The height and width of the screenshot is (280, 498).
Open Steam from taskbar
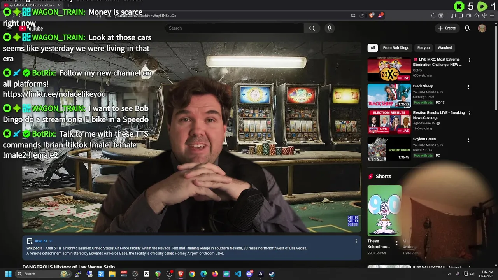point(272,274)
